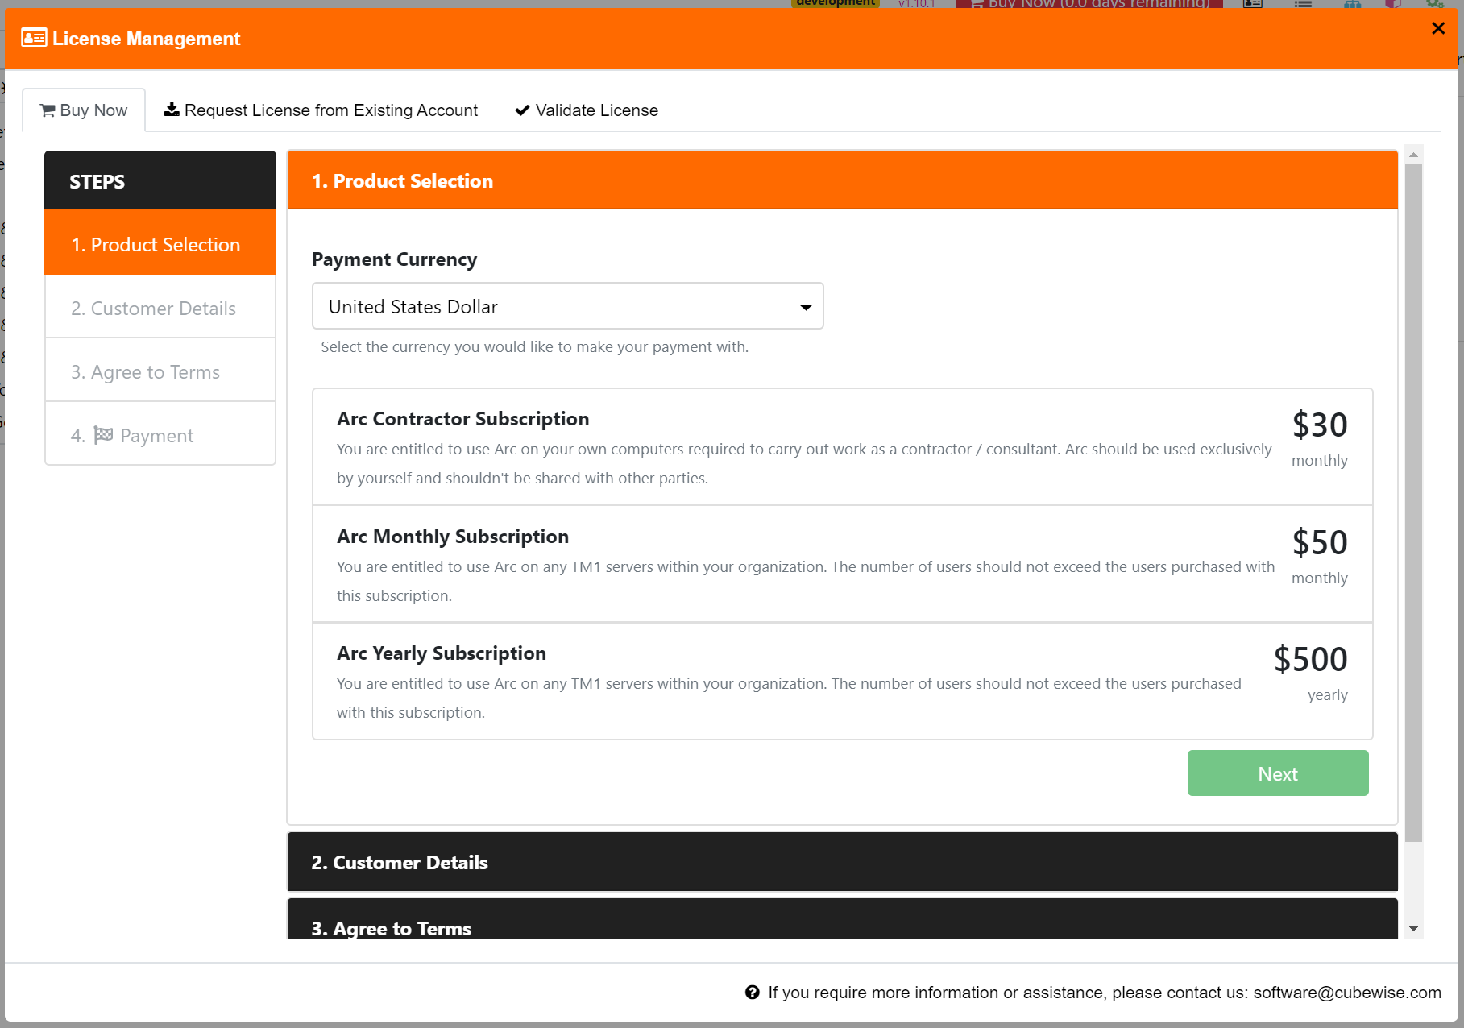This screenshot has height=1028, width=1464.
Task: Click the "Select the currency" helper text
Action: pyautogui.click(x=535, y=347)
